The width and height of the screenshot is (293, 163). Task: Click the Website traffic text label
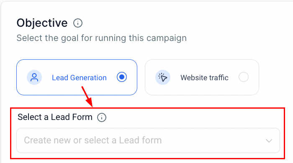[204, 78]
